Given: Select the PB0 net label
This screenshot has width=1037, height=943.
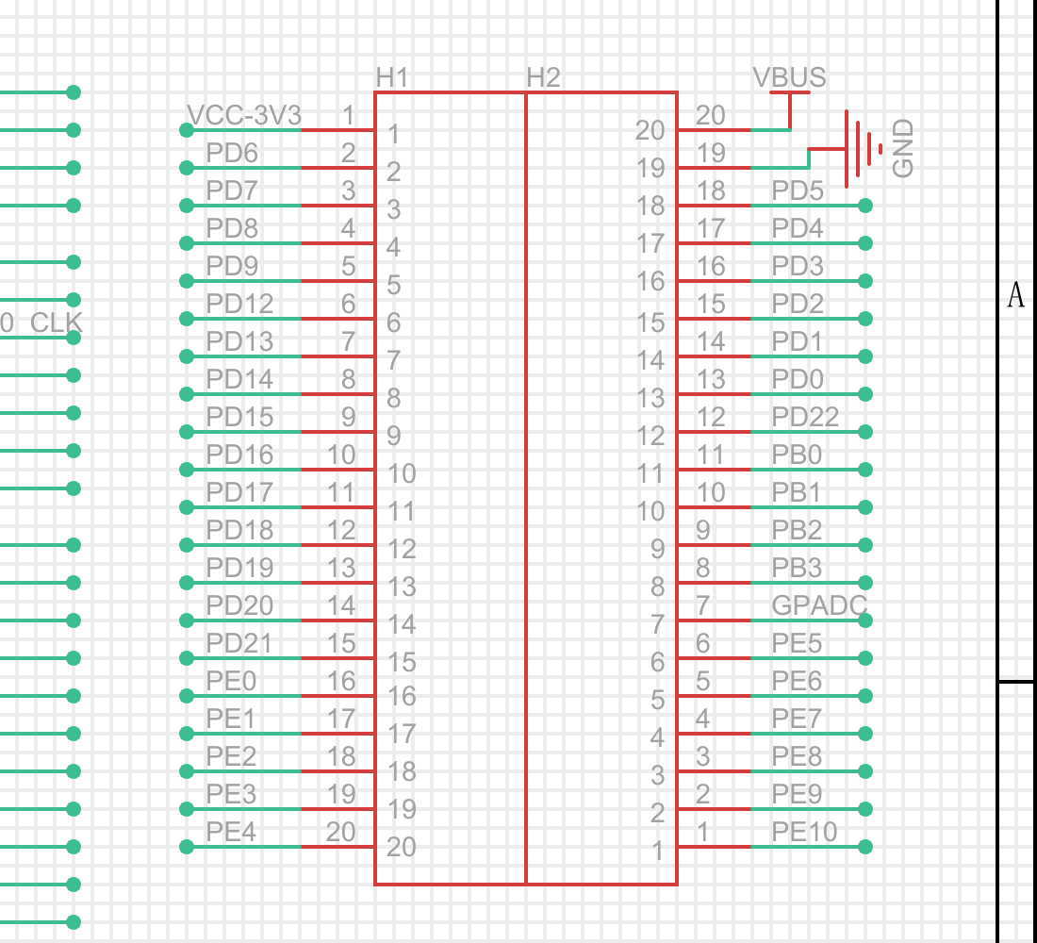Looking at the screenshot, I should tap(797, 455).
